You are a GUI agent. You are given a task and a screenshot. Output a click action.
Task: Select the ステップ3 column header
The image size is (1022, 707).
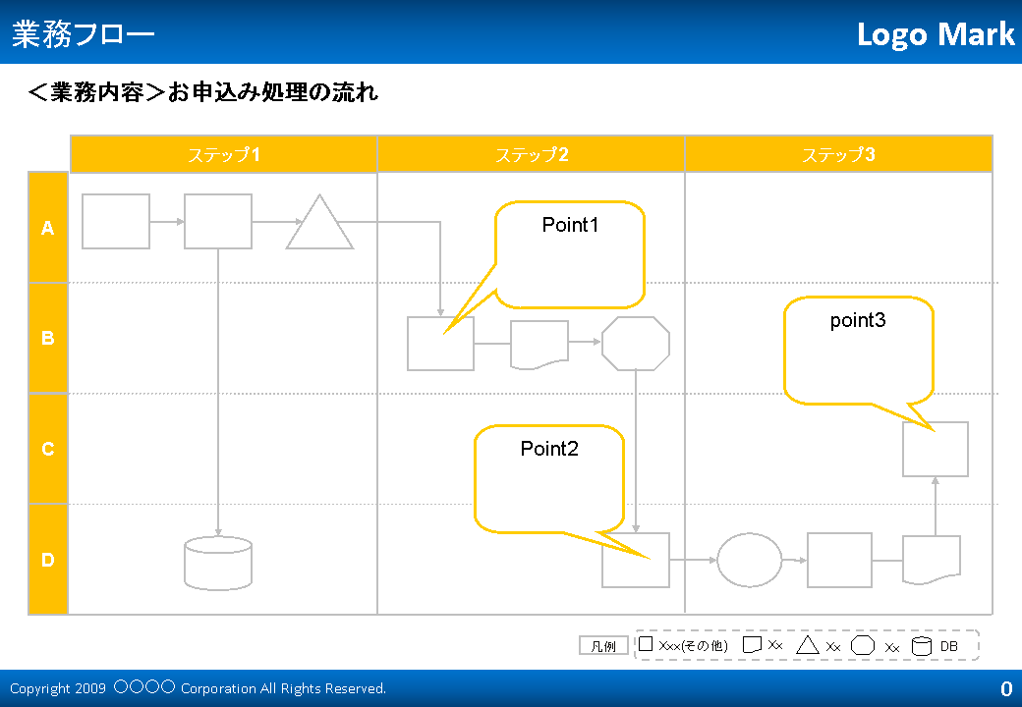(x=838, y=154)
